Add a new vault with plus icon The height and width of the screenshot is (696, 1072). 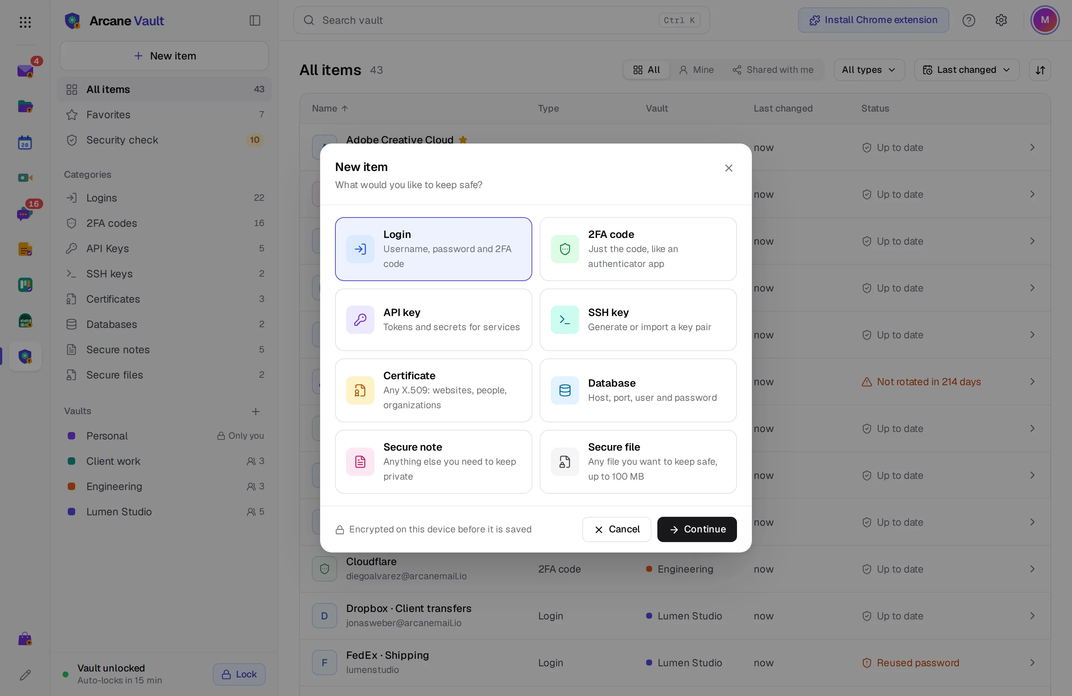click(255, 411)
